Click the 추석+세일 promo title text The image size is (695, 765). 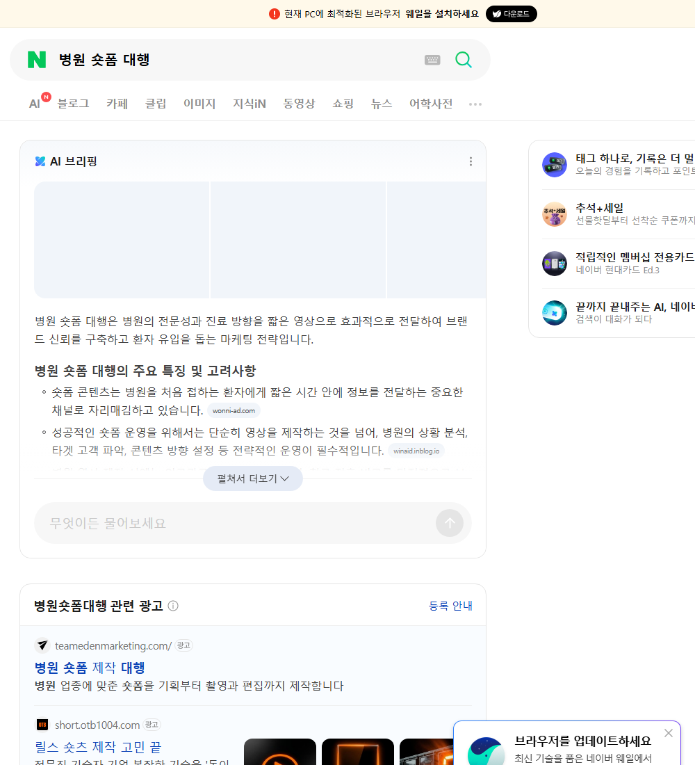click(x=599, y=208)
